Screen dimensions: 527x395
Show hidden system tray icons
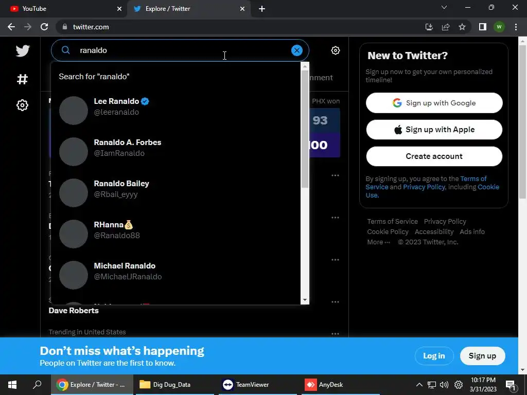(419, 385)
